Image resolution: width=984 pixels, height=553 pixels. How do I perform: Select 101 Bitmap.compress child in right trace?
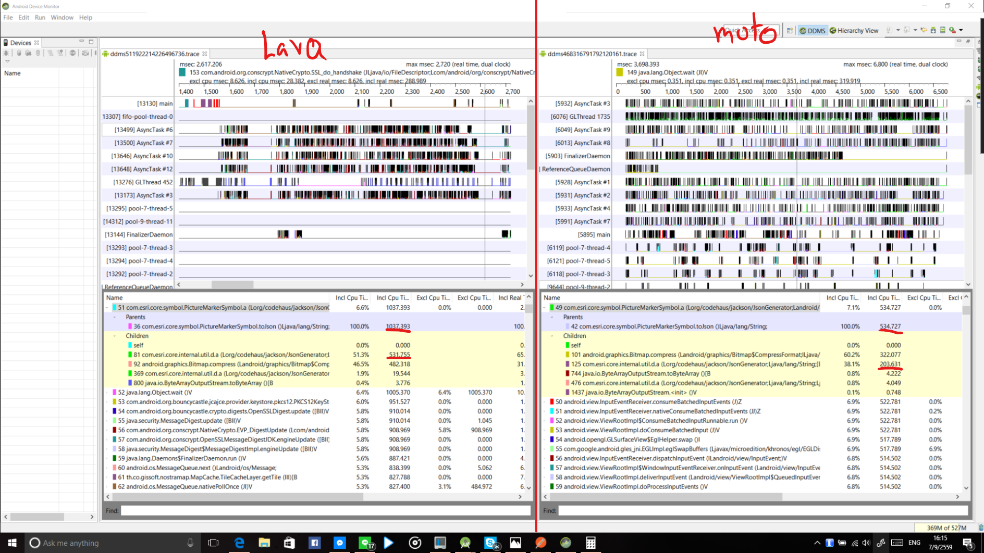tap(752, 355)
